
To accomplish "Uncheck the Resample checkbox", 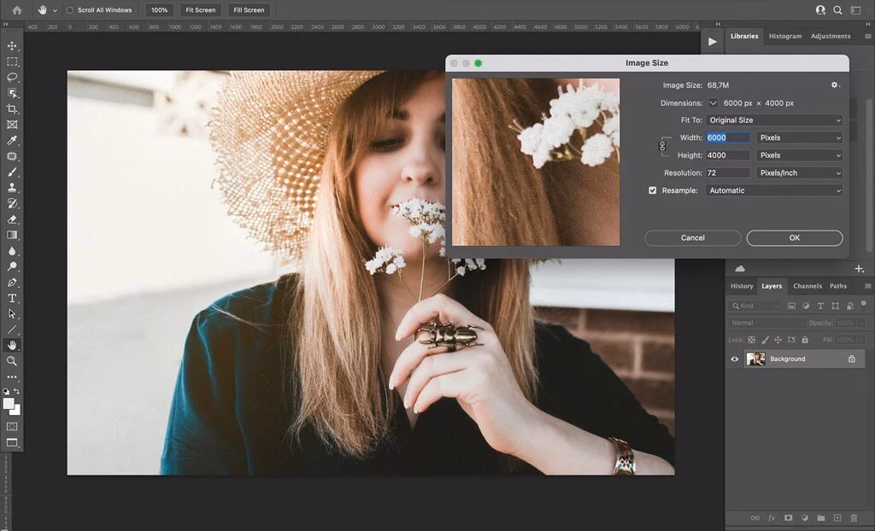I will pyautogui.click(x=652, y=190).
